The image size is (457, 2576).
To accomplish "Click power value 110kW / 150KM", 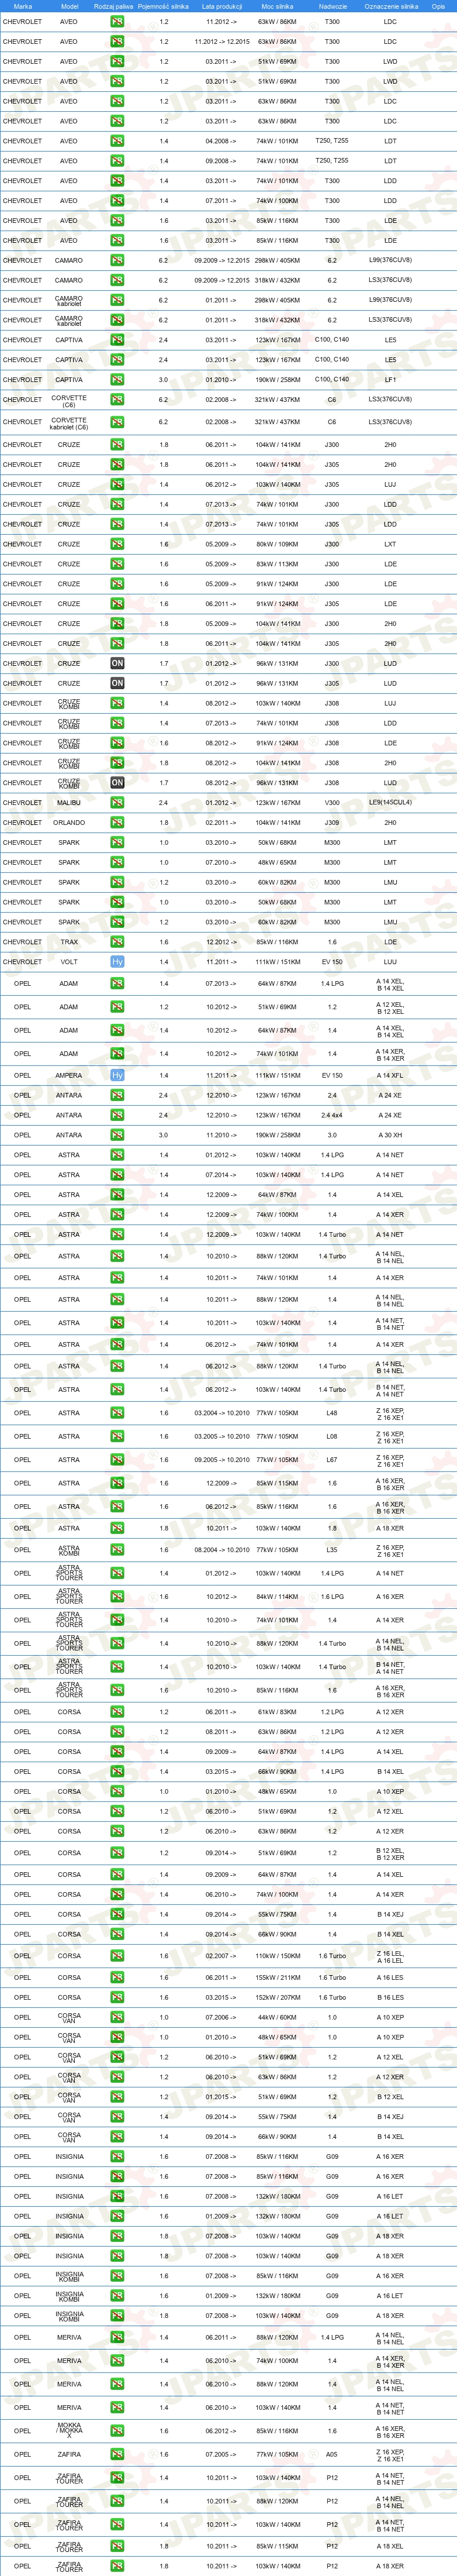I will point(278,1956).
